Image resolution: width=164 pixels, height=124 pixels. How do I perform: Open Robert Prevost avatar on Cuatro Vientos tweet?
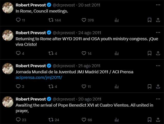pos(8,102)
